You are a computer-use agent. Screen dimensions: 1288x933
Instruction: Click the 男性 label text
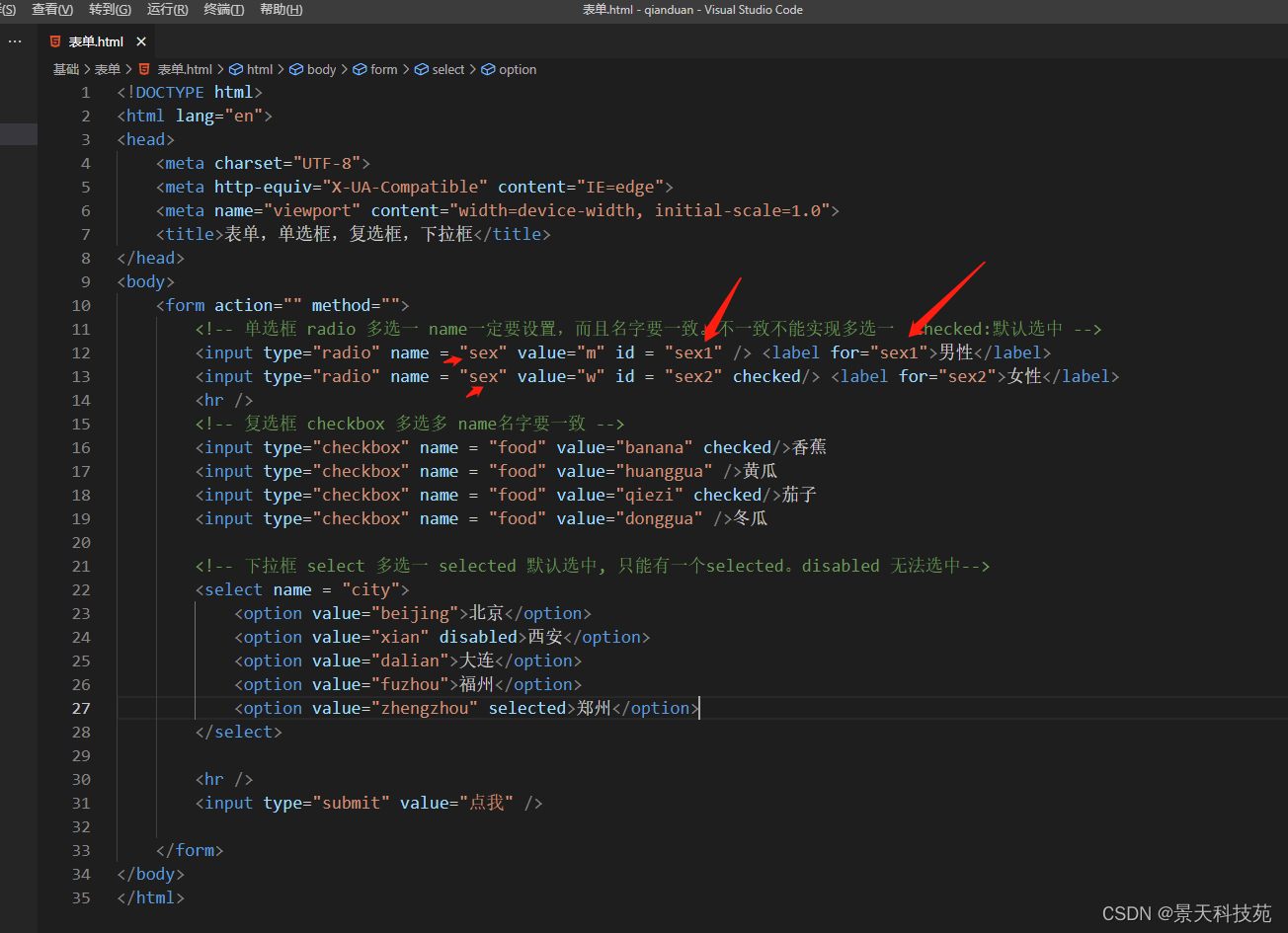coord(955,352)
